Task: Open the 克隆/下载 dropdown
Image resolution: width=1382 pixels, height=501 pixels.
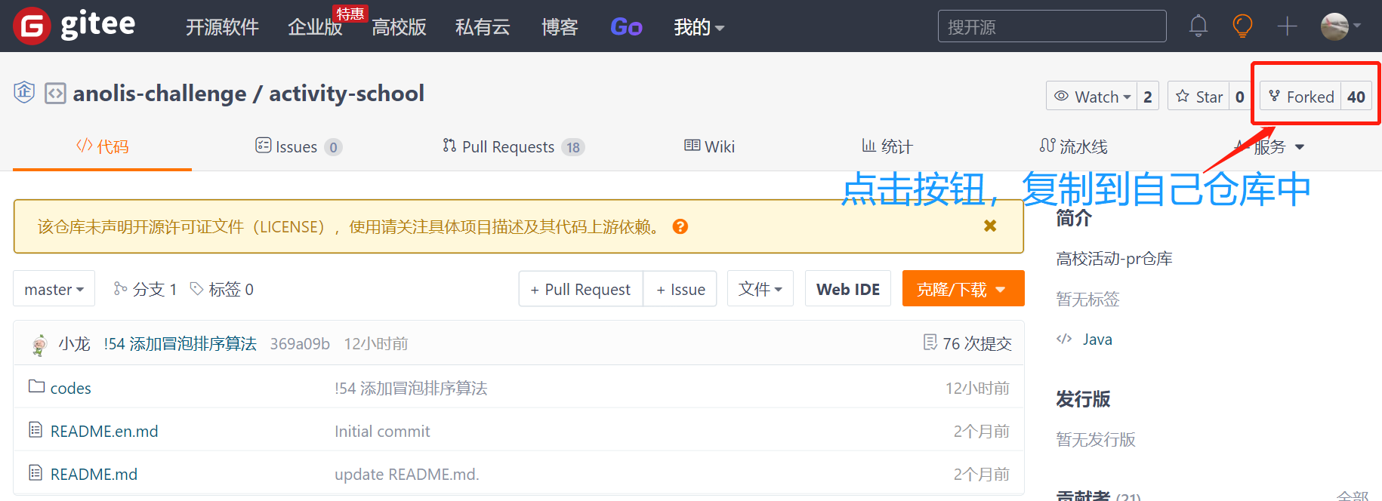Action: click(963, 289)
